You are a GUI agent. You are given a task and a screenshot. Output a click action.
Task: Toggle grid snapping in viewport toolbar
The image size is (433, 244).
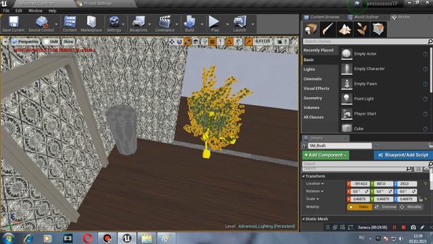(x=212, y=42)
